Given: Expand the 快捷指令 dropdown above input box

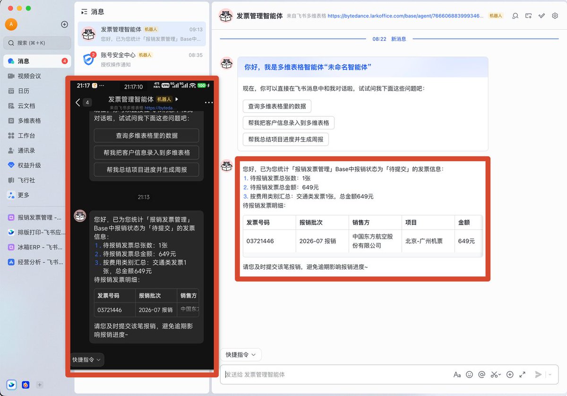Looking at the screenshot, I should coord(241,354).
